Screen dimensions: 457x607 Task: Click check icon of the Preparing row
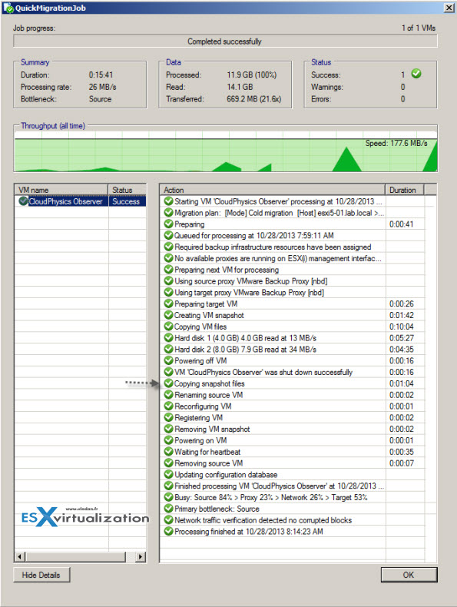click(168, 224)
